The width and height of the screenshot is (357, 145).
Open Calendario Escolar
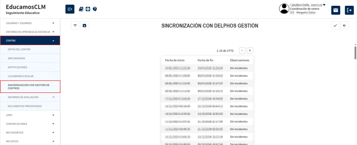pos(30,76)
